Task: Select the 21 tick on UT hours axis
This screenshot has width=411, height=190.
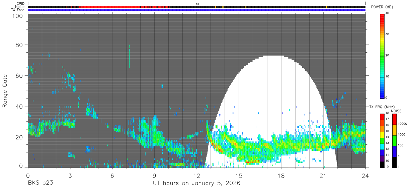Action: point(323,175)
